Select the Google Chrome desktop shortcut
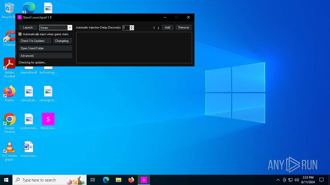Image resolution: width=330 pixels, height=185 pixels. [x=9, y=123]
